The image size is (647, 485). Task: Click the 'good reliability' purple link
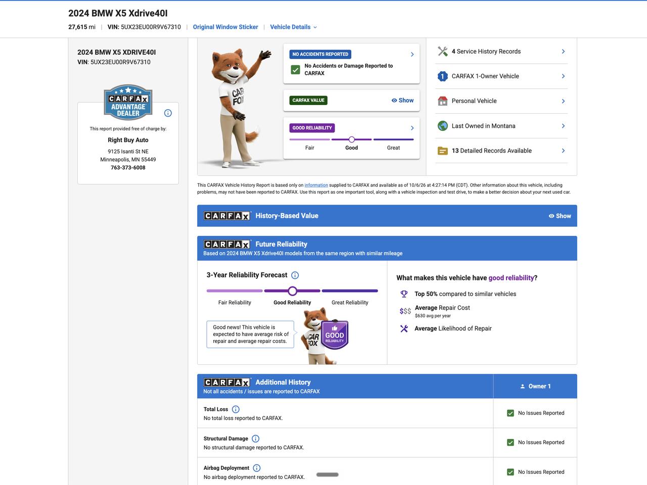[x=511, y=278]
